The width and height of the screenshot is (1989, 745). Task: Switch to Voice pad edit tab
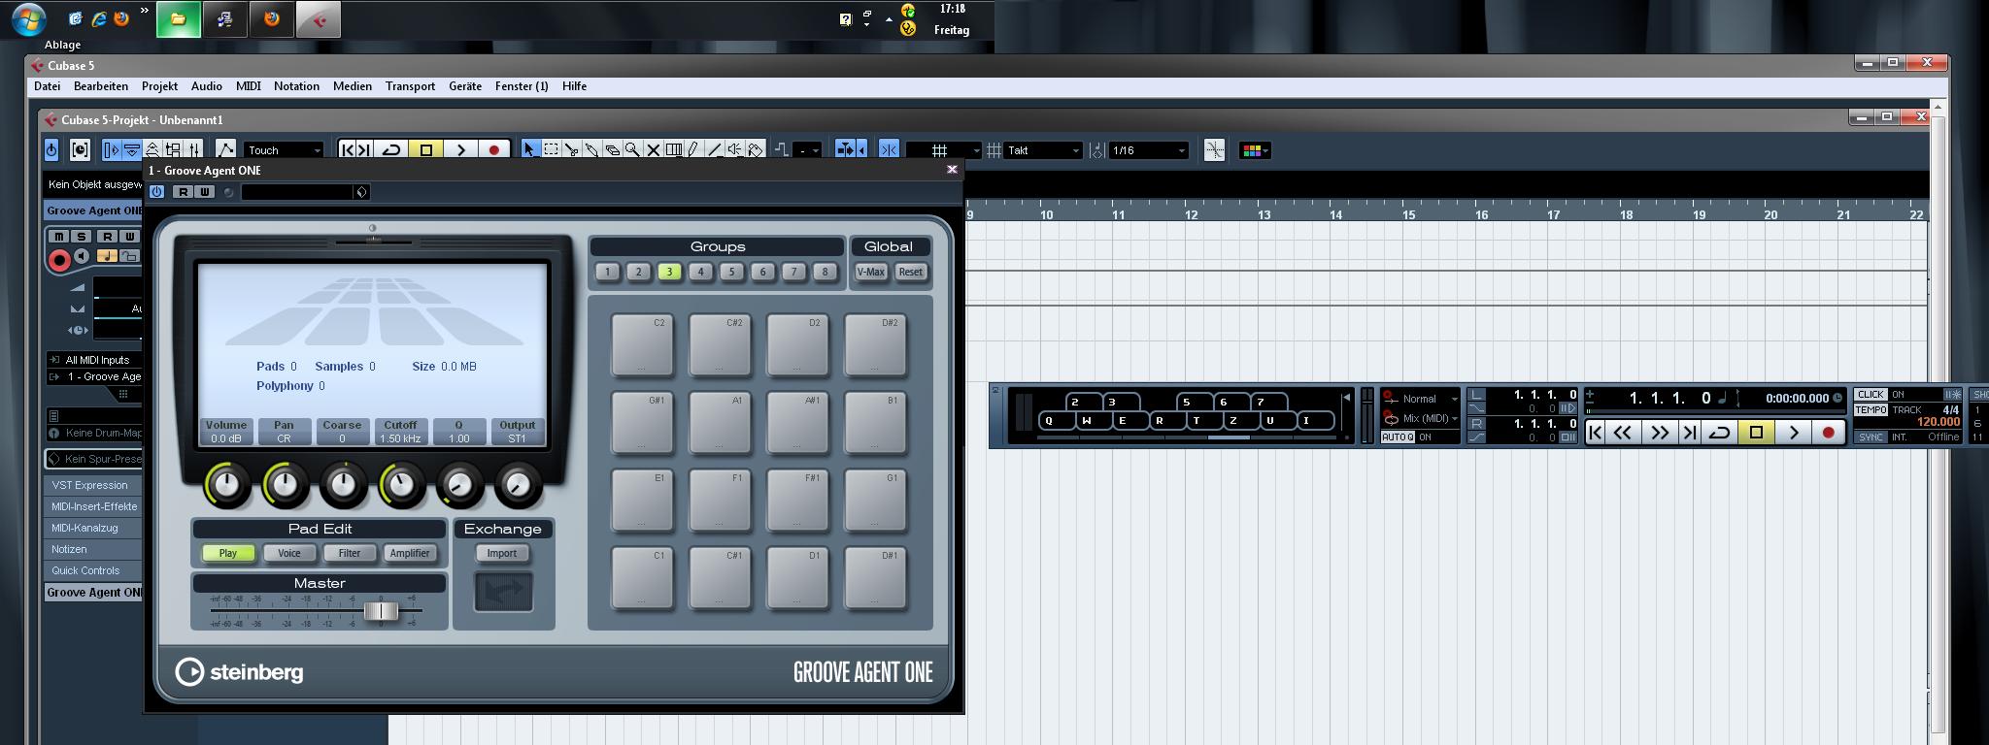pos(289,553)
